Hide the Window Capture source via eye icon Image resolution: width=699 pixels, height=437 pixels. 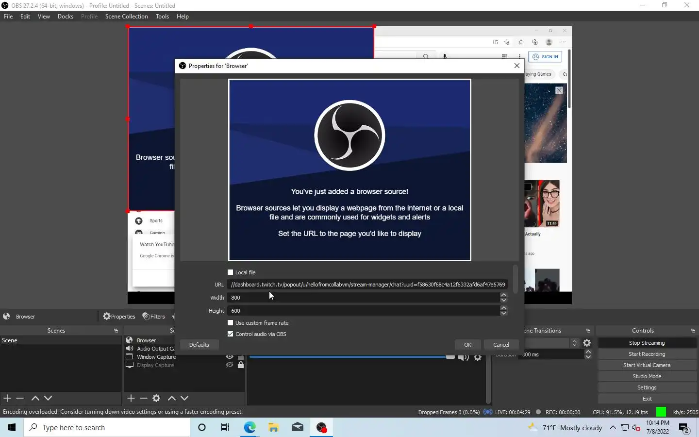tap(230, 357)
